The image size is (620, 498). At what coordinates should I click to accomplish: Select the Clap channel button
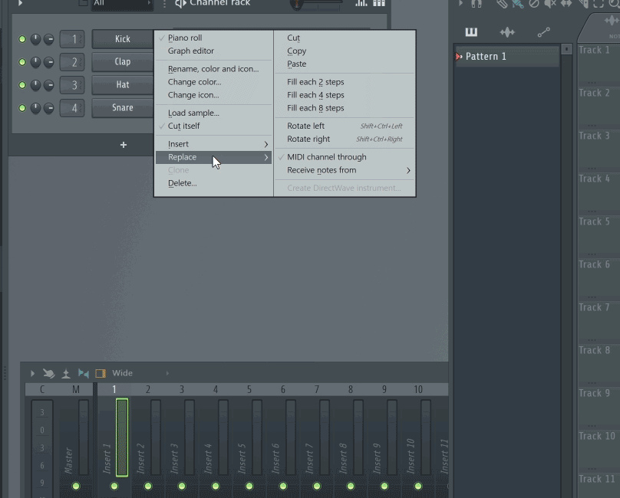(123, 61)
